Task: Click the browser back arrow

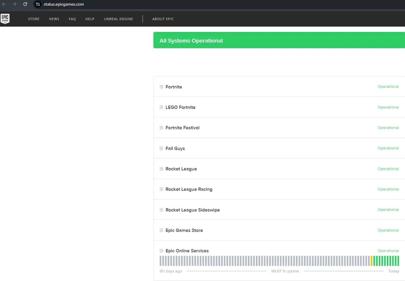Action: coord(4,4)
